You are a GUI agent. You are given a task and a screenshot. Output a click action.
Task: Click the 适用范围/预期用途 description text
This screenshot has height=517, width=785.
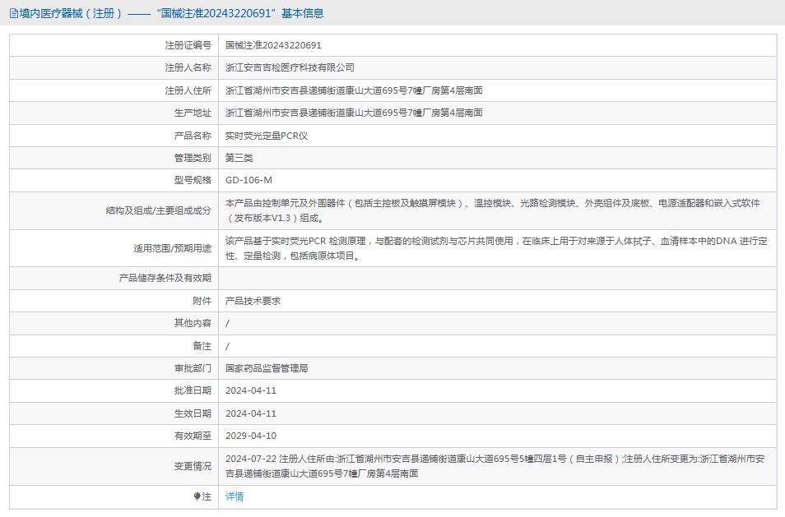click(x=495, y=248)
